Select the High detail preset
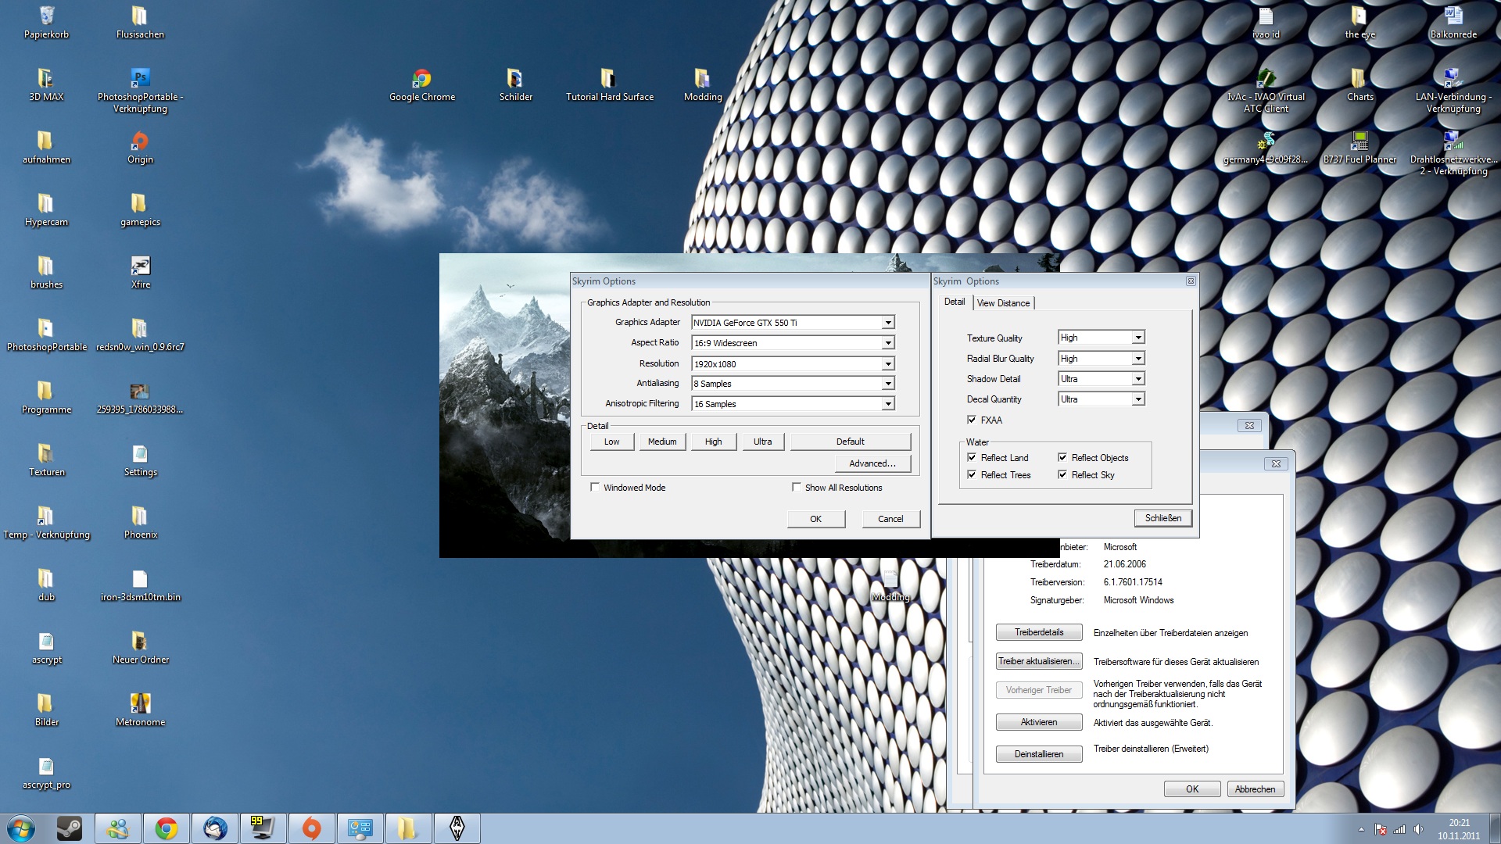This screenshot has height=844, width=1501. (x=713, y=442)
